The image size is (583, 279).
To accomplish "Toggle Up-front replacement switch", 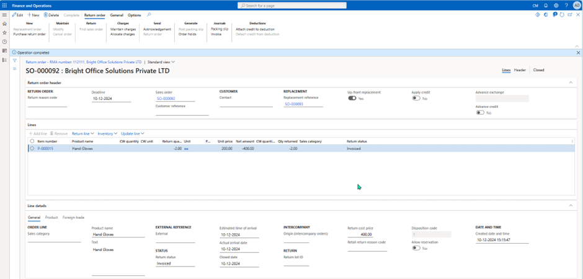I will pos(352,99).
